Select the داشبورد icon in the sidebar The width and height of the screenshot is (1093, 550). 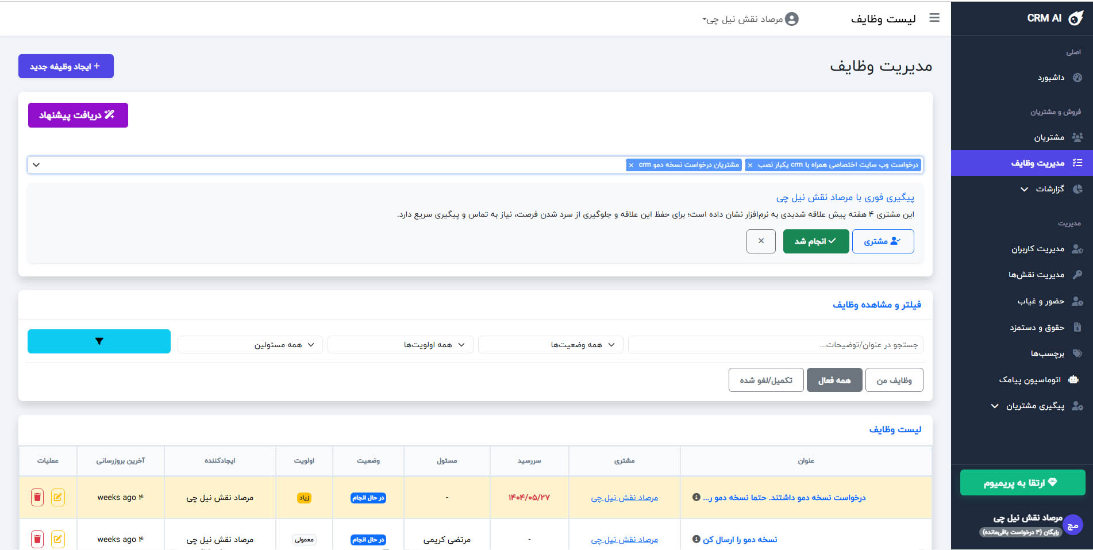coord(1078,78)
